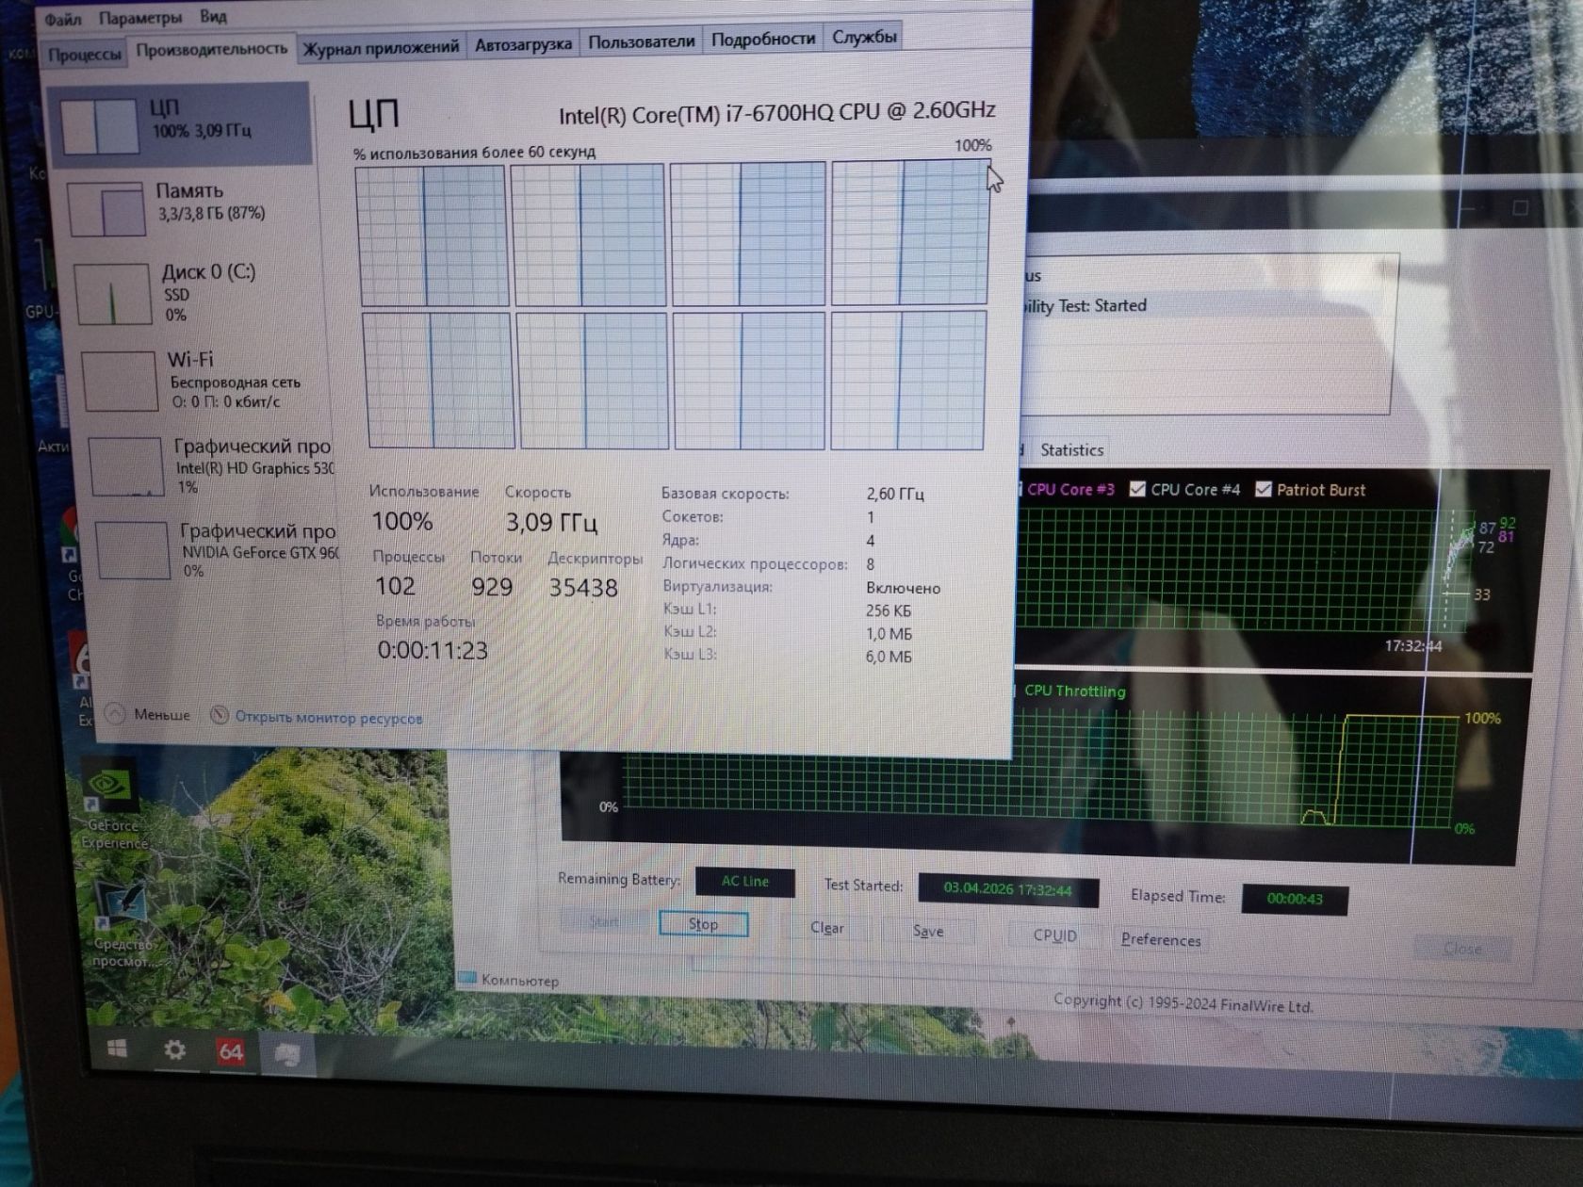Open the Windows Start button
This screenshot has width=1583, height=1187.
pos(117,1049)
